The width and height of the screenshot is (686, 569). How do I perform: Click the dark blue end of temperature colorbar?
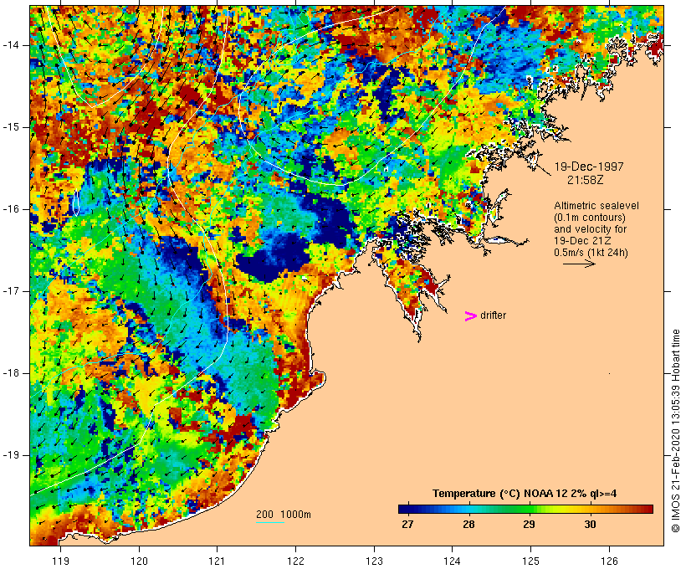pyautogui.click(x=405, y=509)
